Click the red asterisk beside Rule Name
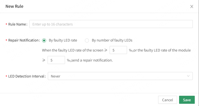This screenshot has width=199, height=106. [x=6, y=24]
